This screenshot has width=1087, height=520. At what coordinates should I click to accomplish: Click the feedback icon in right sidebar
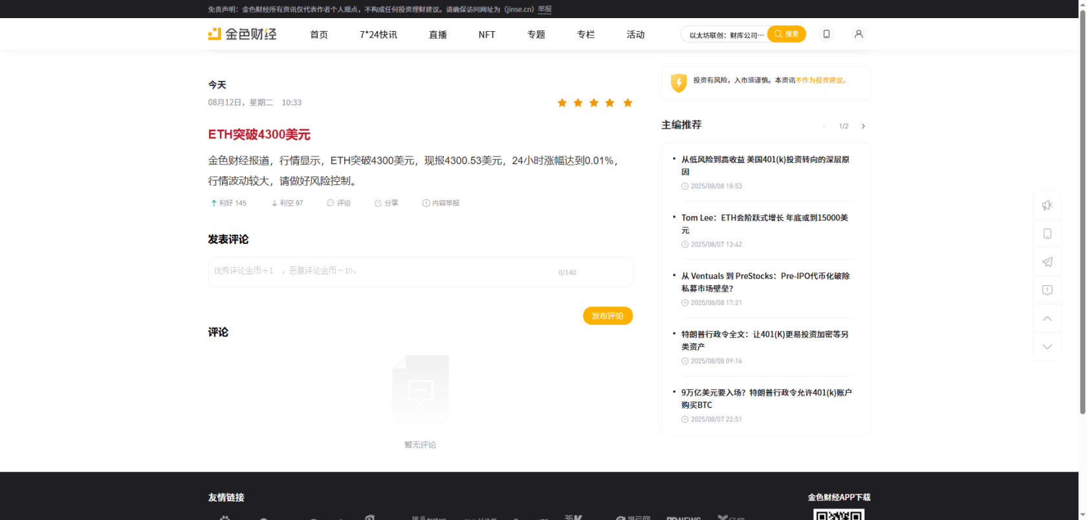pos(1047,290)
